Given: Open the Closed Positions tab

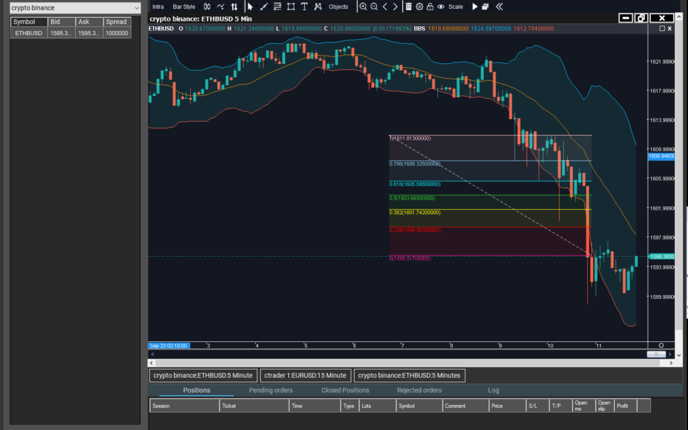Looking at the screenshot, I should 345,390.
